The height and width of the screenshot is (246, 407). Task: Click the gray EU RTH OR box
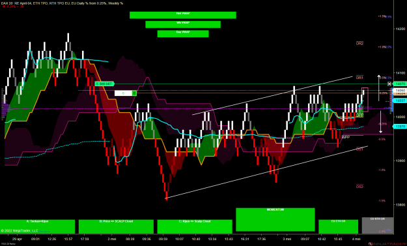click(378, 226)
